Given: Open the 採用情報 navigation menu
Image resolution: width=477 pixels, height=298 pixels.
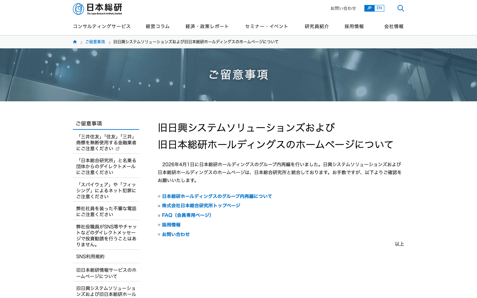Looking at the screenshot, I should [354, 26].
